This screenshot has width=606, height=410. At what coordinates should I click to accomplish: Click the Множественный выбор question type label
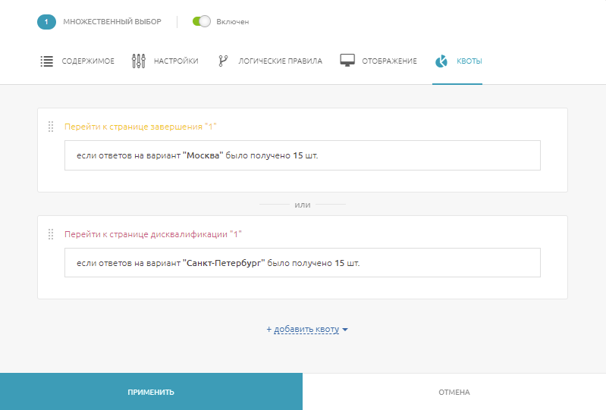(x=112, y=22)
